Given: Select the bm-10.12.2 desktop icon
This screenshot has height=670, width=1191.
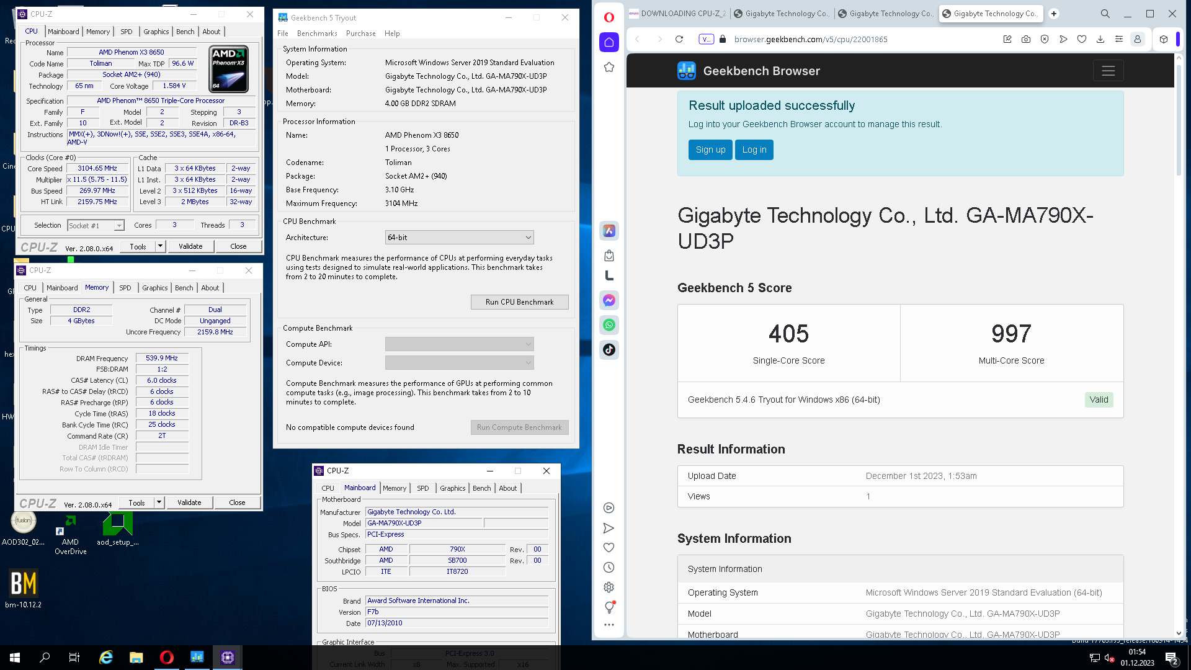Looking at the screenshot, I should point(24,589).
